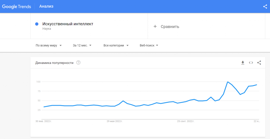Download the popularity chart as CSV
Viewport: 270px width, 139px height.
[x=243, y=63]
